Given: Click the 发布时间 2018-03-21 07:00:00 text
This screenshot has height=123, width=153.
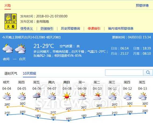Looking at the screenshot, I should click(x=44, y=16).
